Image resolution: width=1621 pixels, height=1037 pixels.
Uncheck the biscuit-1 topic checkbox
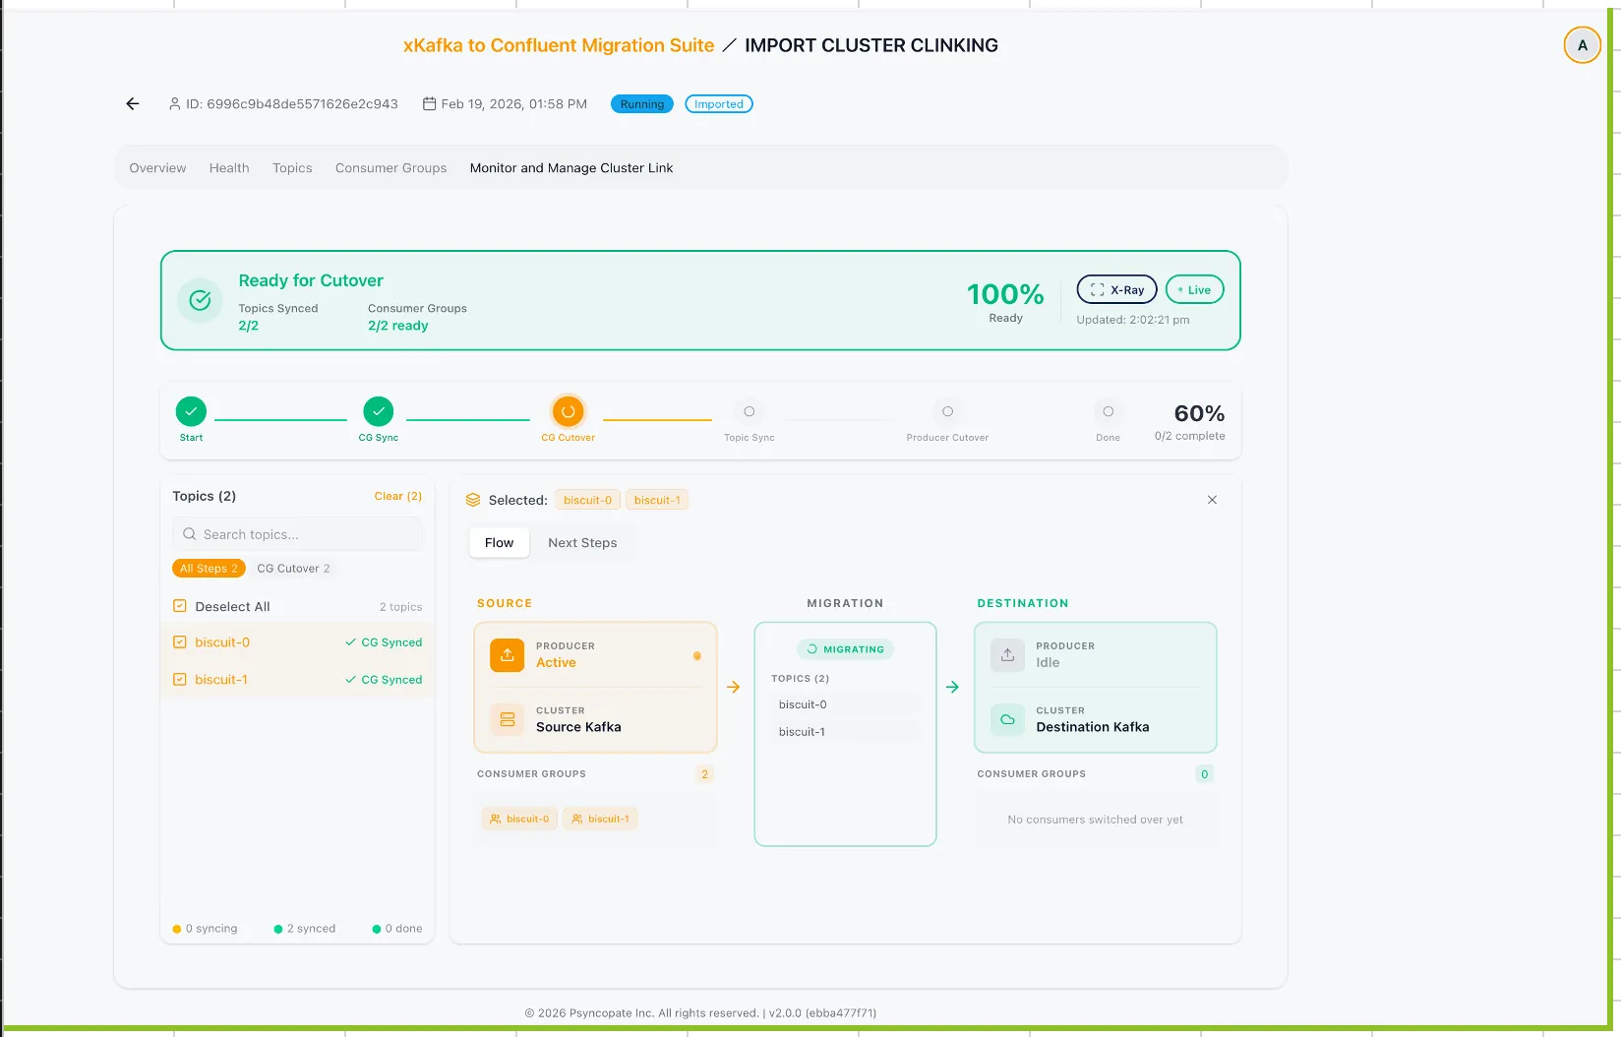coord(180,679)
